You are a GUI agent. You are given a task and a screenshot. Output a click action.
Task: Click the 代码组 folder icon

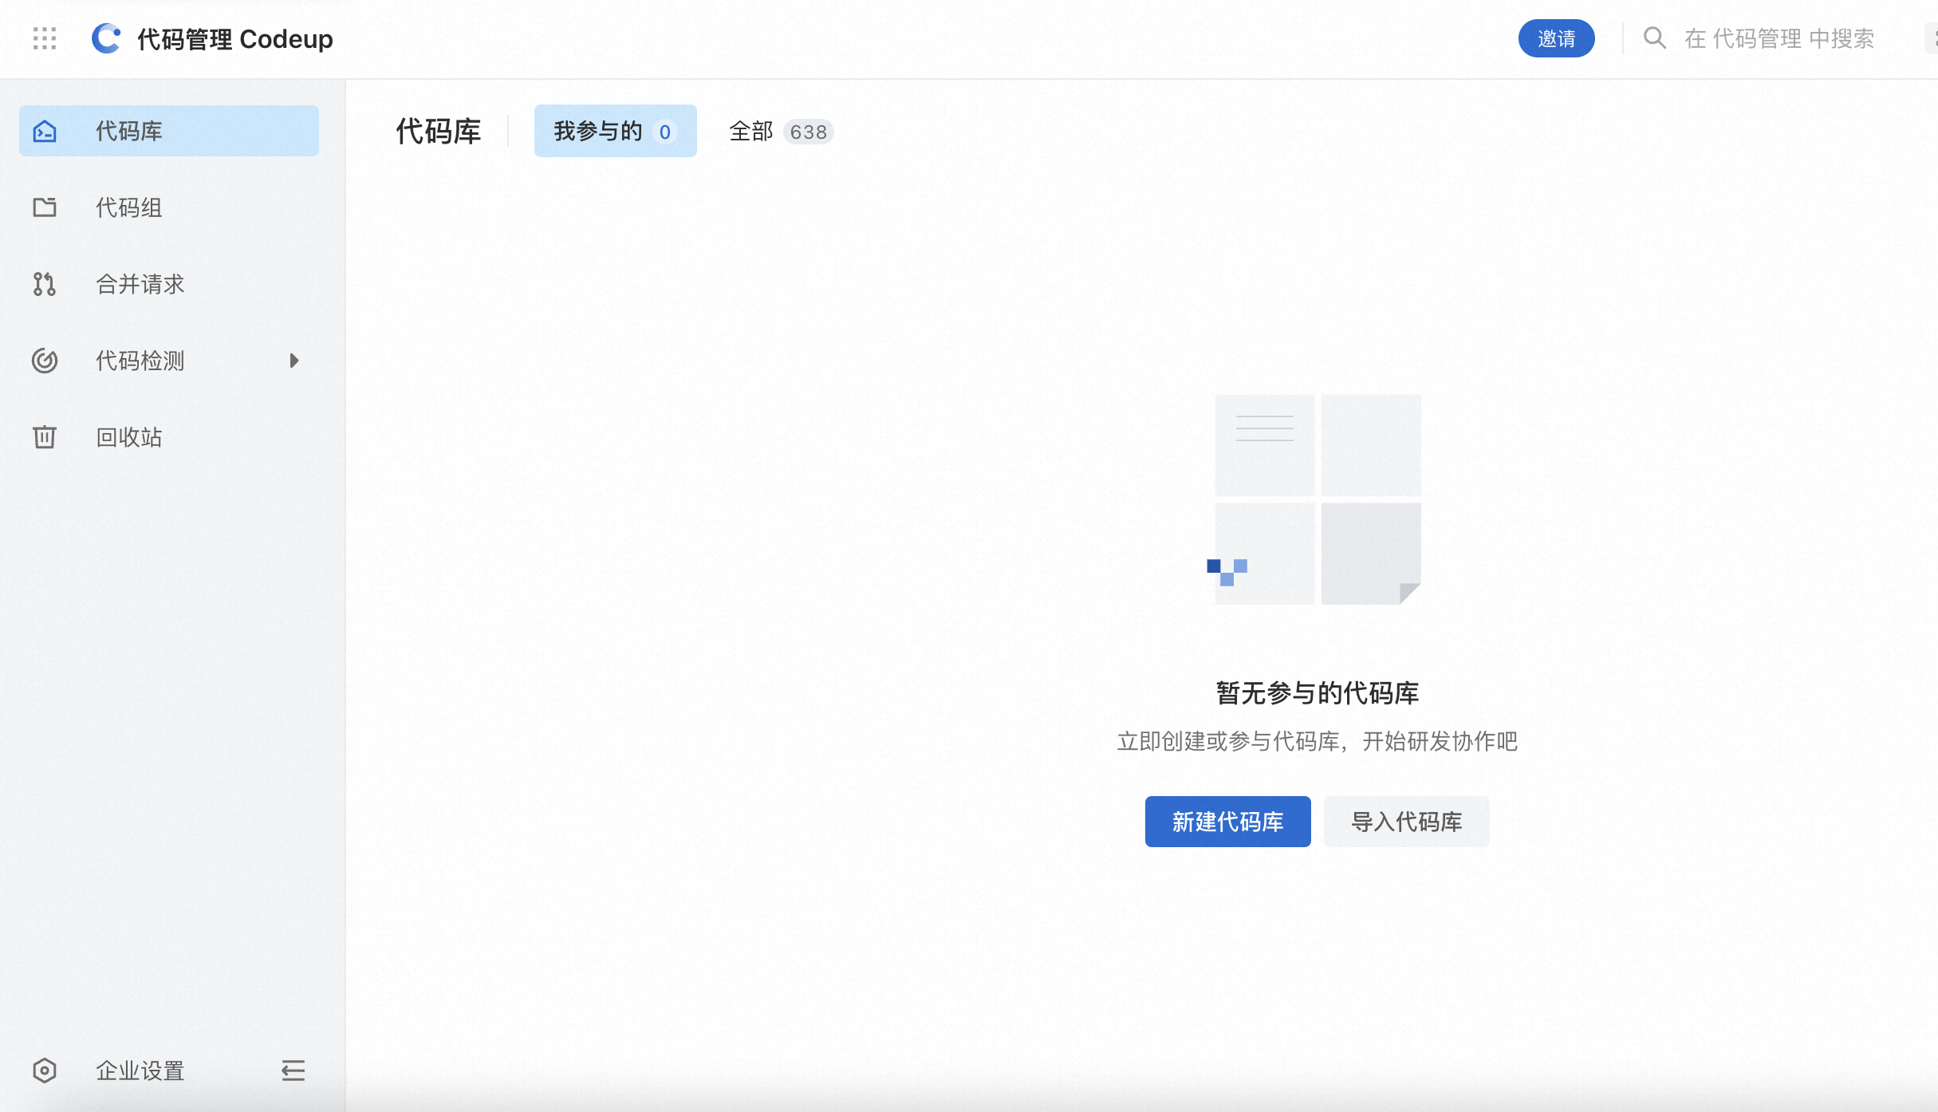(45, 207)
